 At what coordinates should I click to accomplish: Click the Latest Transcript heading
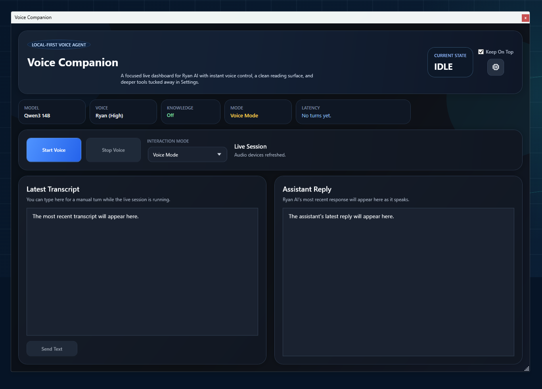click(53, 189)
